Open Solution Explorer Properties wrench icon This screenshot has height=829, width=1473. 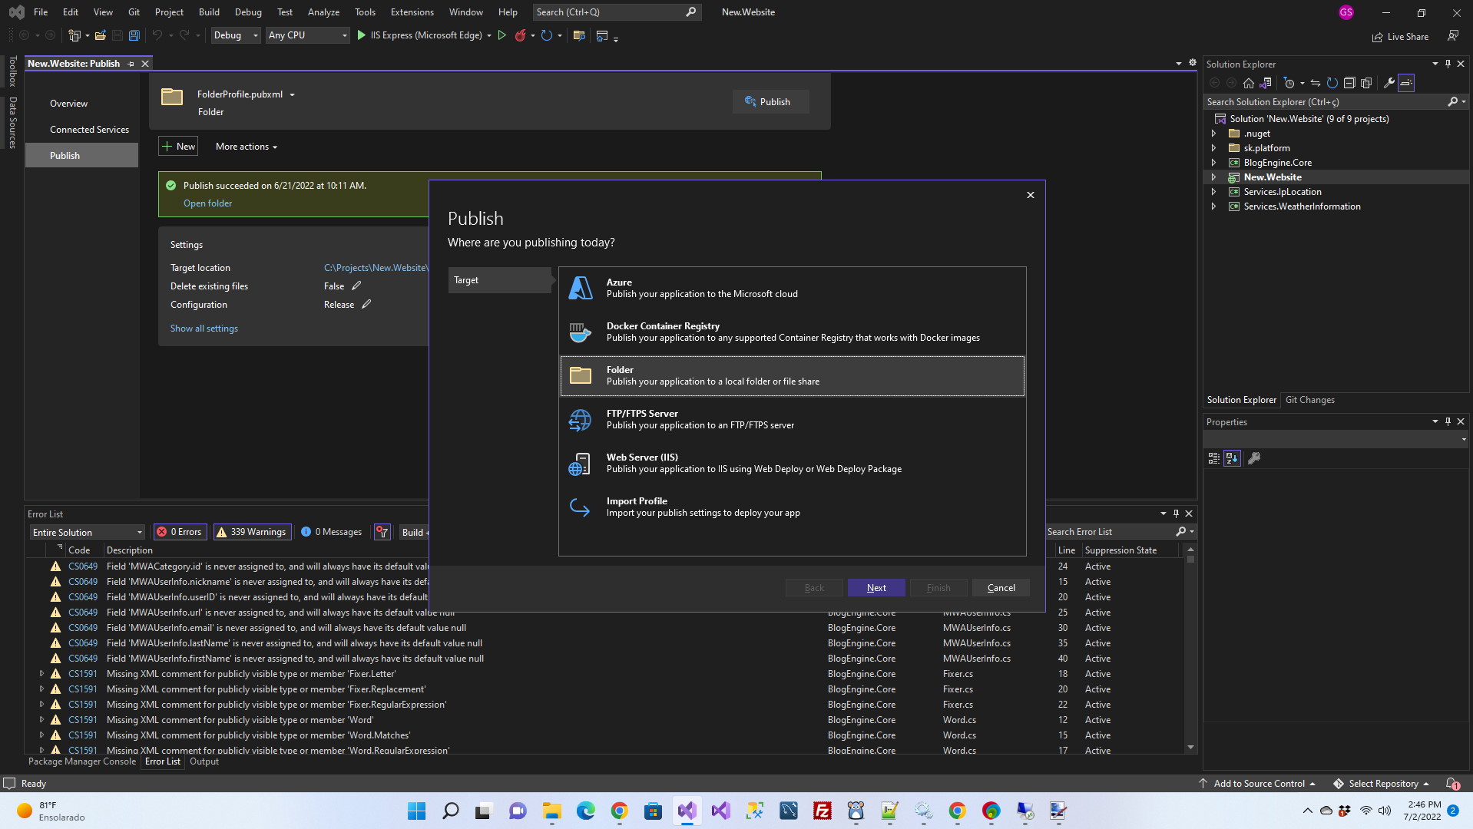tap(1389, 83)
